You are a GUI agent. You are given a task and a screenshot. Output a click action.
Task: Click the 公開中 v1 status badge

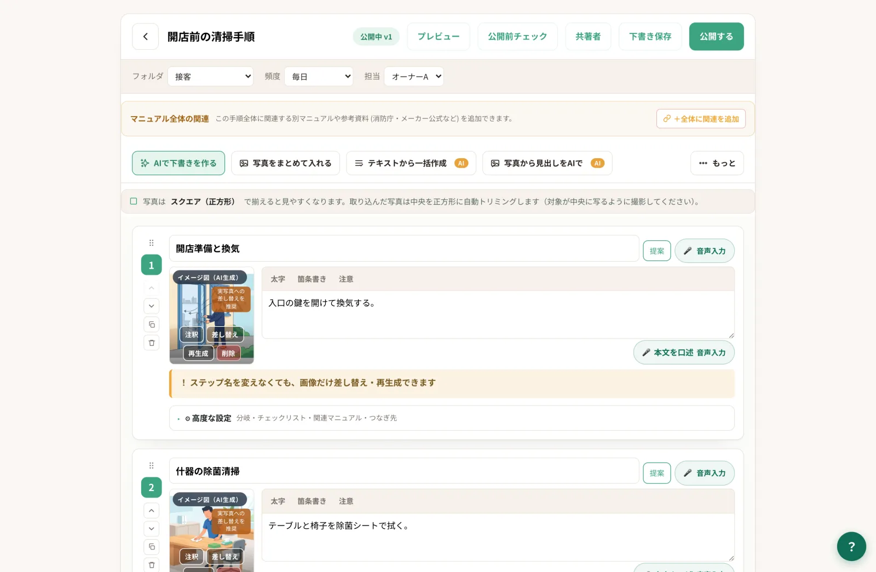[376, 37]
